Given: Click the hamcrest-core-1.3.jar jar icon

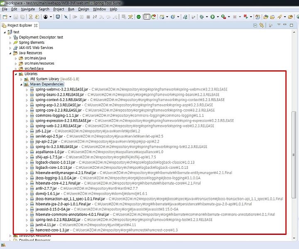Looking at the screenshot, I should coord(32,230).
